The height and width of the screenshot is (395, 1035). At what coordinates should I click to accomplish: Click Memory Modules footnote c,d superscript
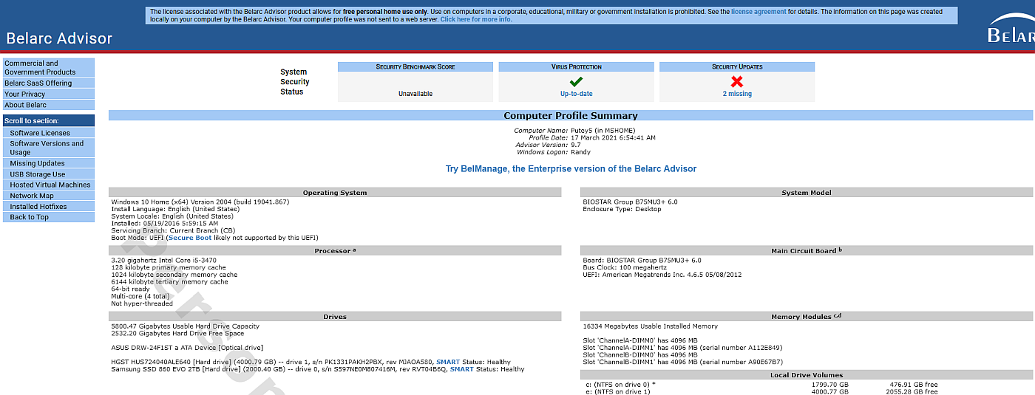pyautogui.click(x=838, y=315)
